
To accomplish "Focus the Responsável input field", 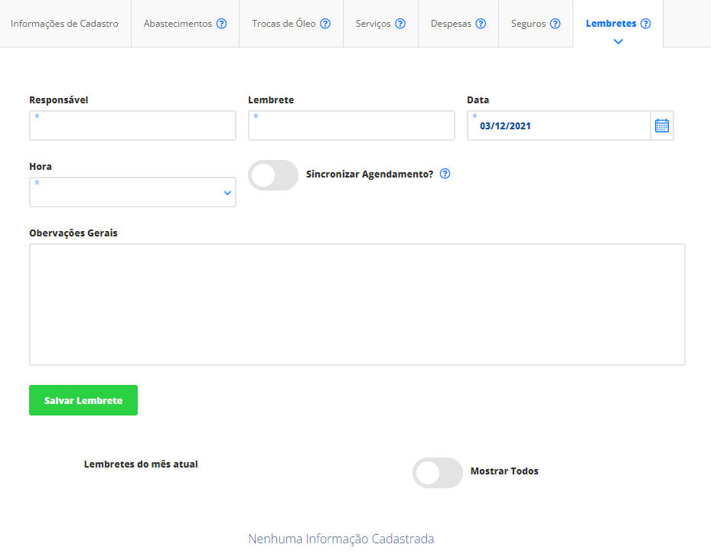I will [132, 125].
